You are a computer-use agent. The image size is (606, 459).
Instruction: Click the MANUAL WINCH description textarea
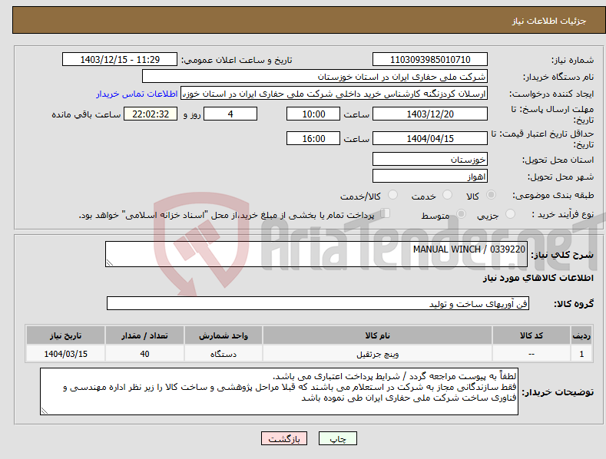click(316, 254)
